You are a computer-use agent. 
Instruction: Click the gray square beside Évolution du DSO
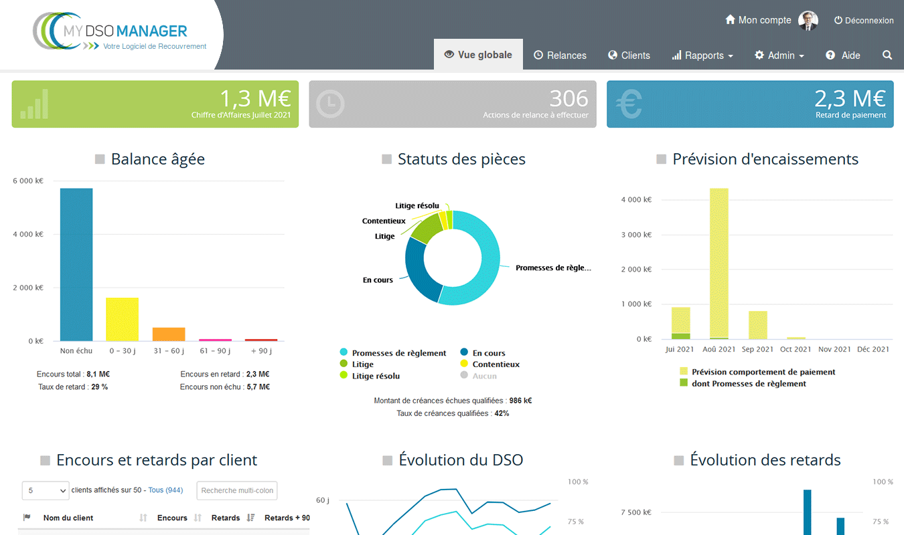(387, 460)
